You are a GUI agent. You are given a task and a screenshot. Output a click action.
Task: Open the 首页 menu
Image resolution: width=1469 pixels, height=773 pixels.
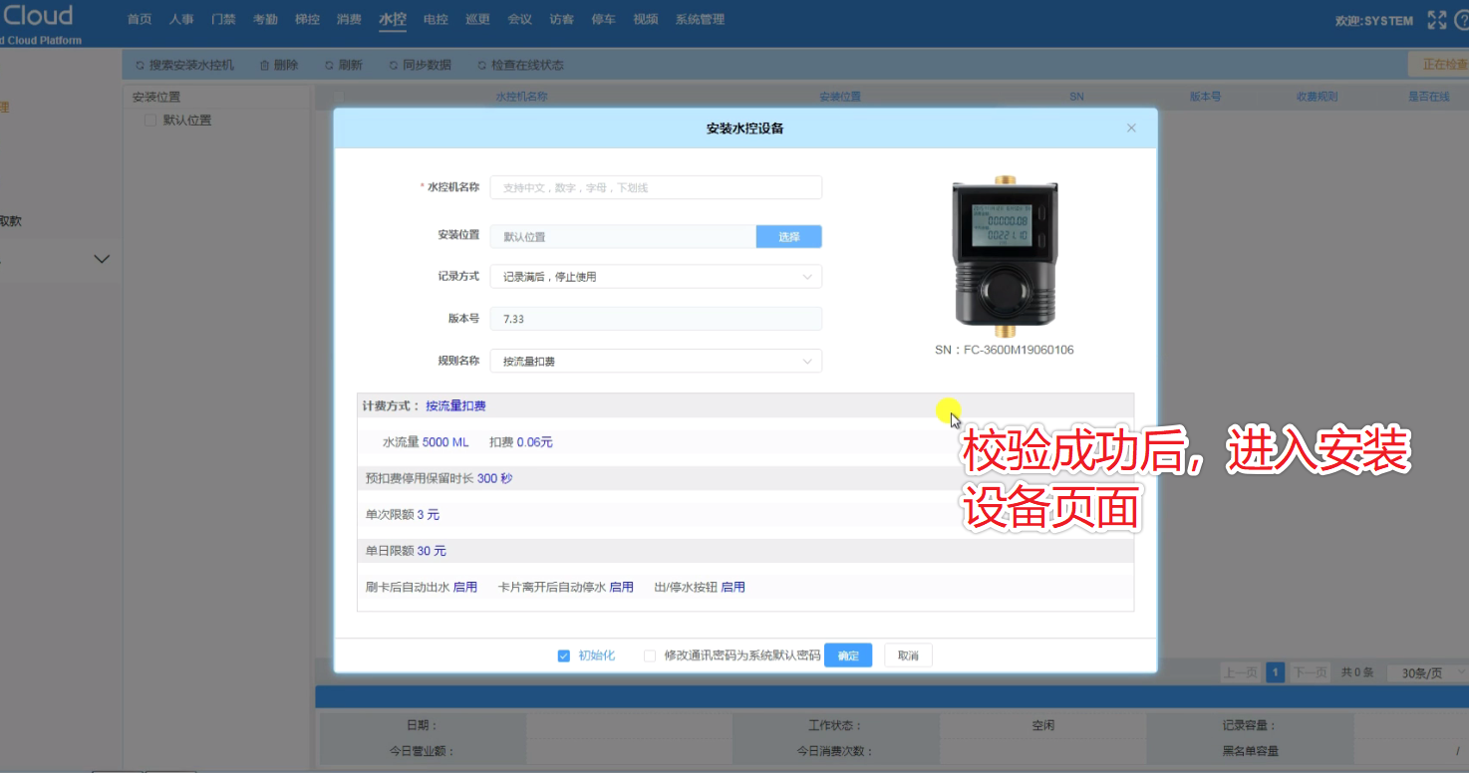pyautogui.click(x=140, y=20)
